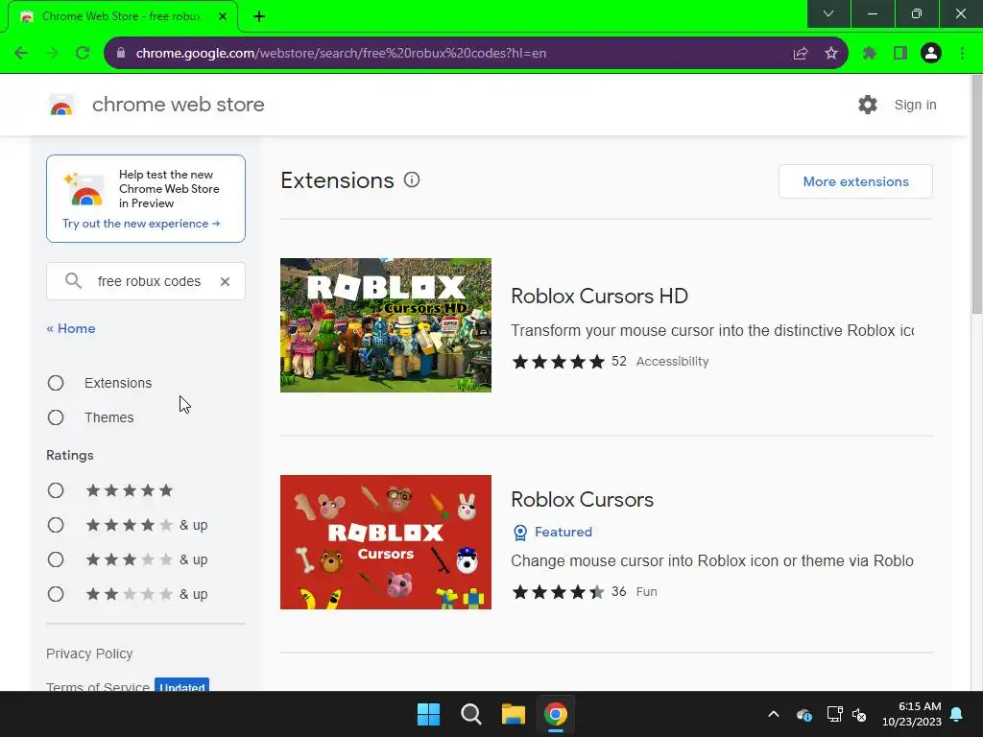Open the Chrome profile avatar menu
Image resolution: width=983 pixels, height=737 pixels.
tap(931, 54)
